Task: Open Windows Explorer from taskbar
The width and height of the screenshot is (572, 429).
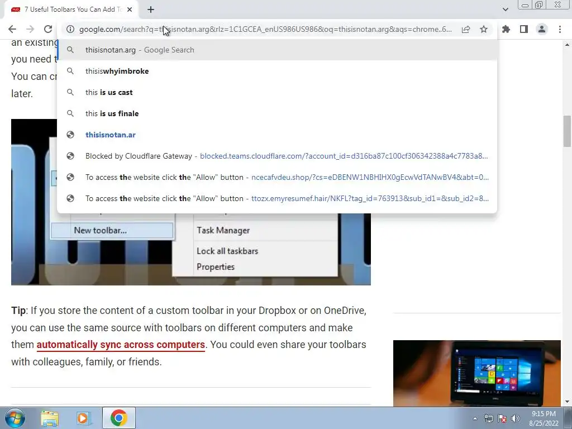Action: (x=50, y=418)
